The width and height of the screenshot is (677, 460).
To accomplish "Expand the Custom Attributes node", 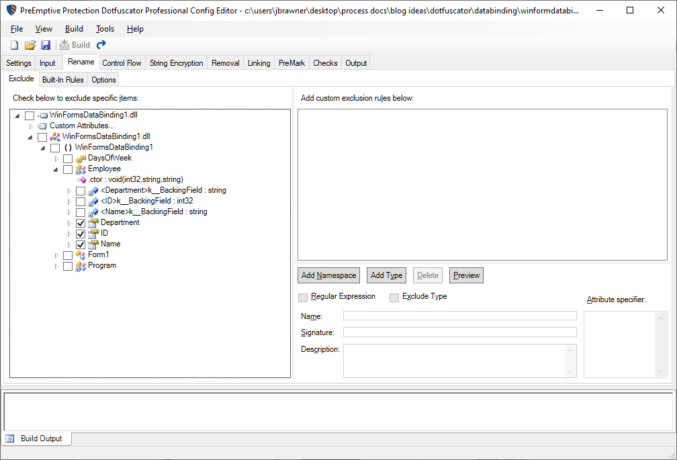I will click(x=31, y=126).
